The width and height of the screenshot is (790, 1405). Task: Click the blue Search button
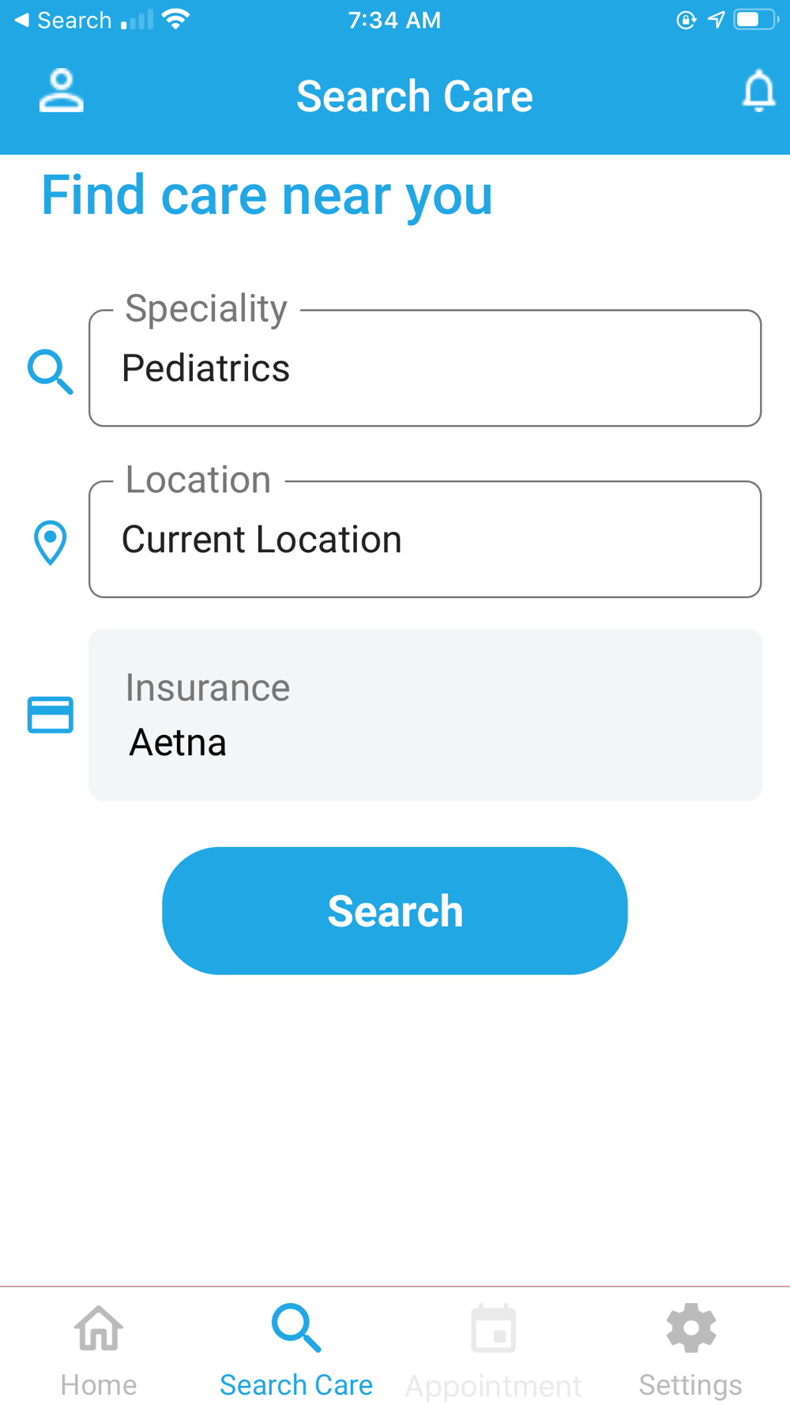tap(395, 910)
